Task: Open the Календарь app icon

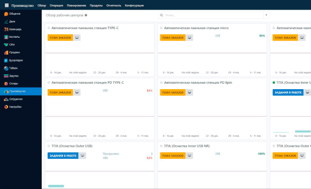Action: 6,29
